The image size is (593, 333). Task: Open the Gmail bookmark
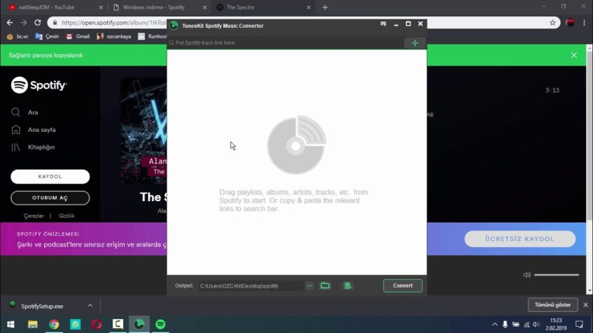pyautogui.click(x=78, y=36)
